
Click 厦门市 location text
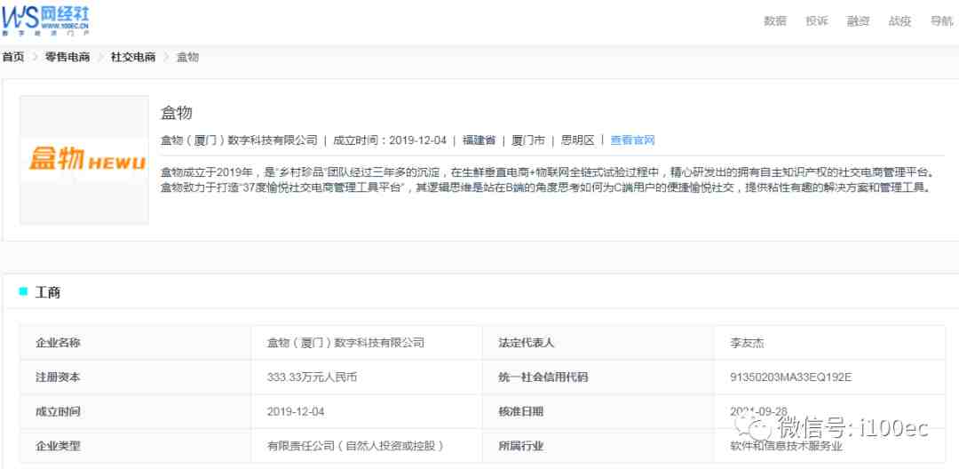click(527, 140)
